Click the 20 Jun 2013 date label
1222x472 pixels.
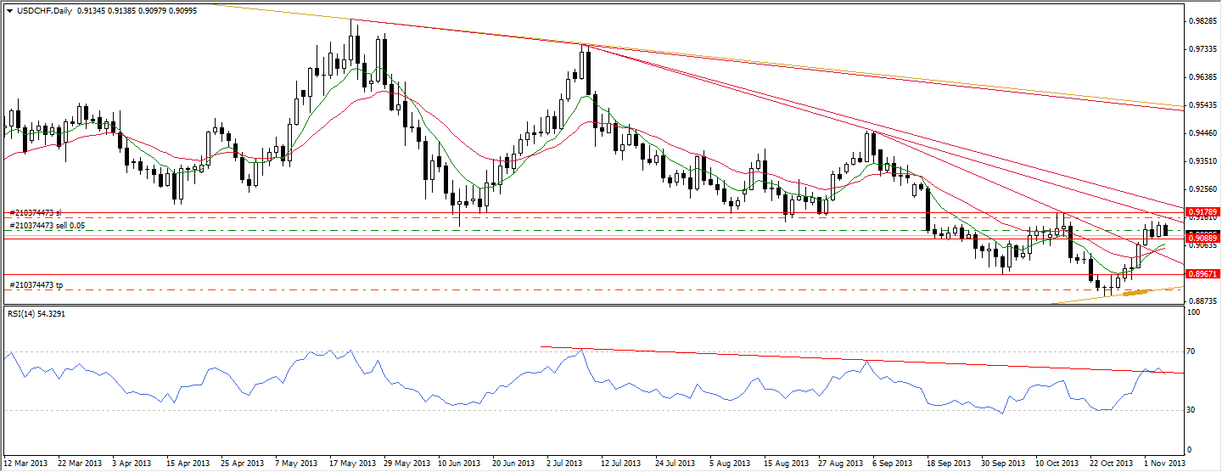(x=515, y=464)
